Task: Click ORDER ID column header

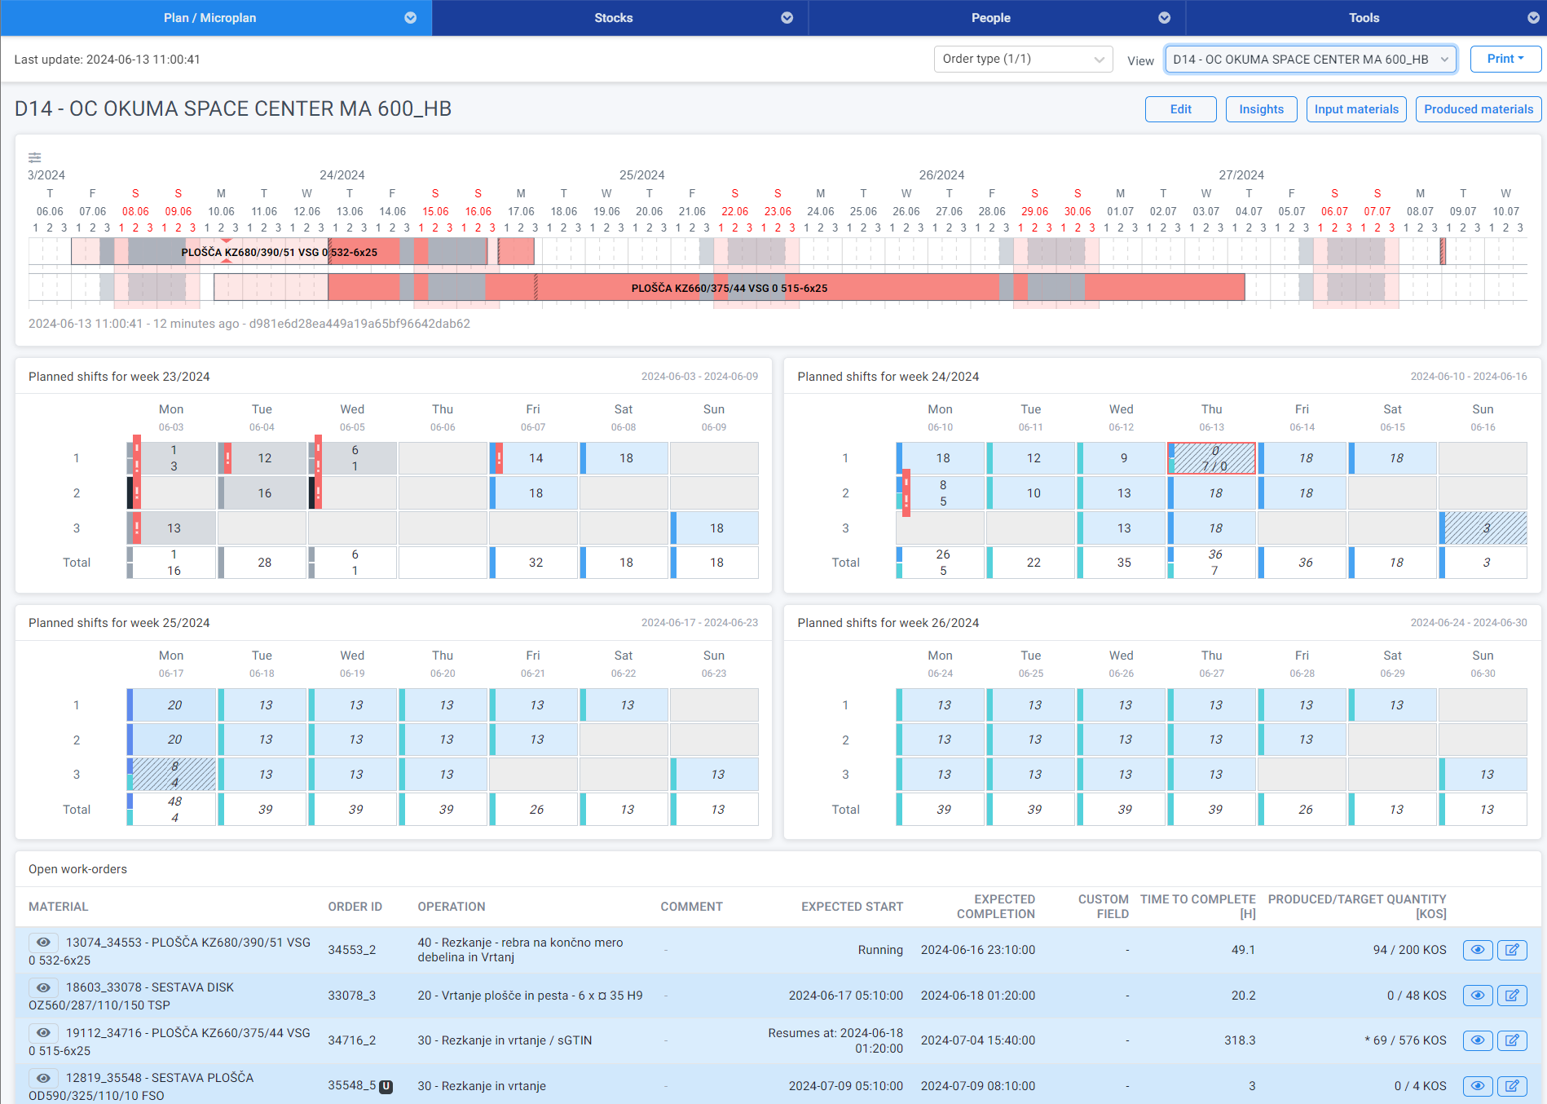Action: pos(355,907)
